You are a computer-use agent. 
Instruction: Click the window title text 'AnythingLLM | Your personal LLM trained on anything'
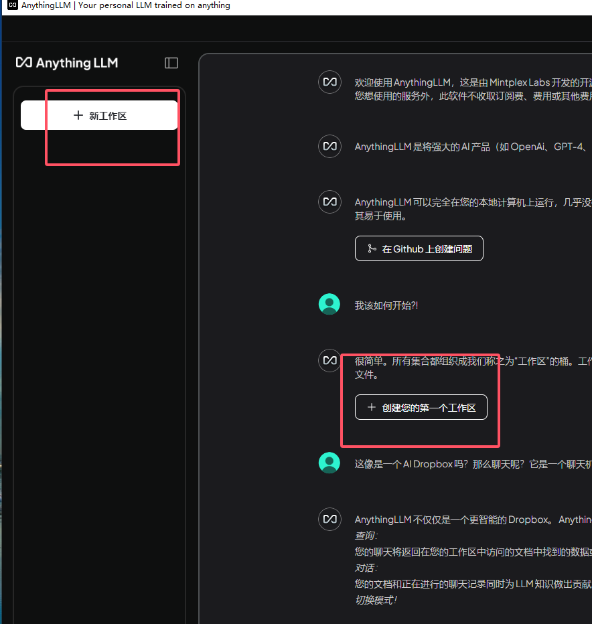coord(126,5)
